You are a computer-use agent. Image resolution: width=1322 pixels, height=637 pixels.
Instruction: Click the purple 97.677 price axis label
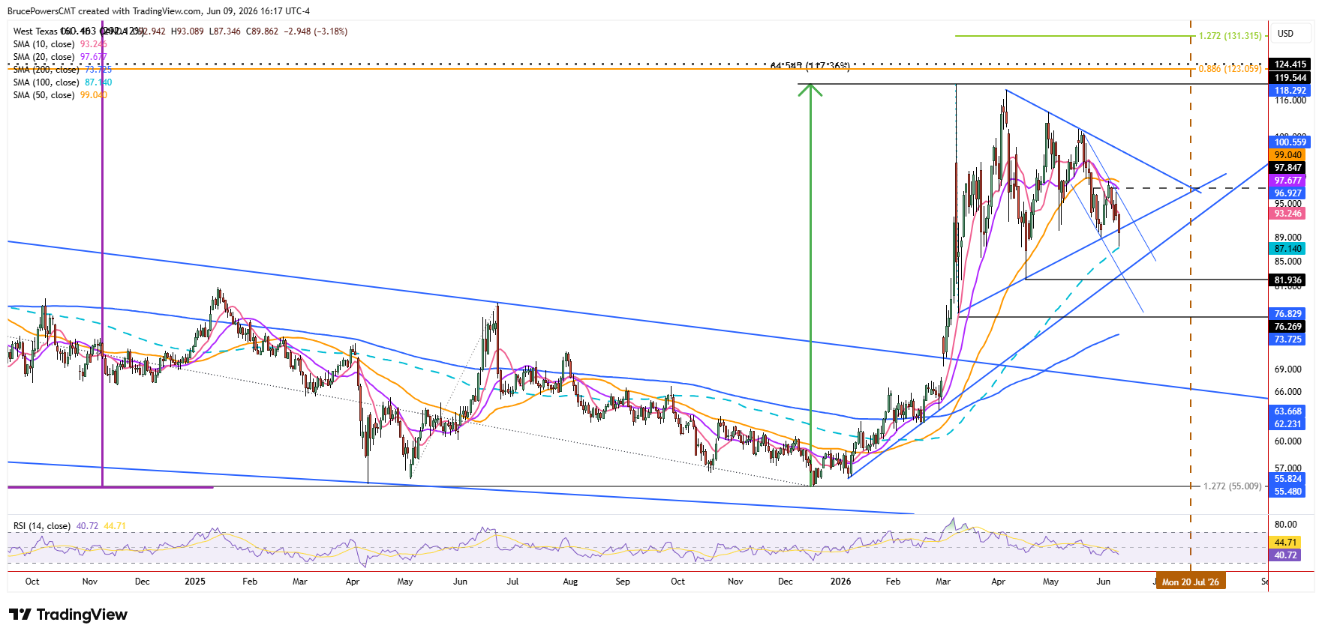(1288, 181)
